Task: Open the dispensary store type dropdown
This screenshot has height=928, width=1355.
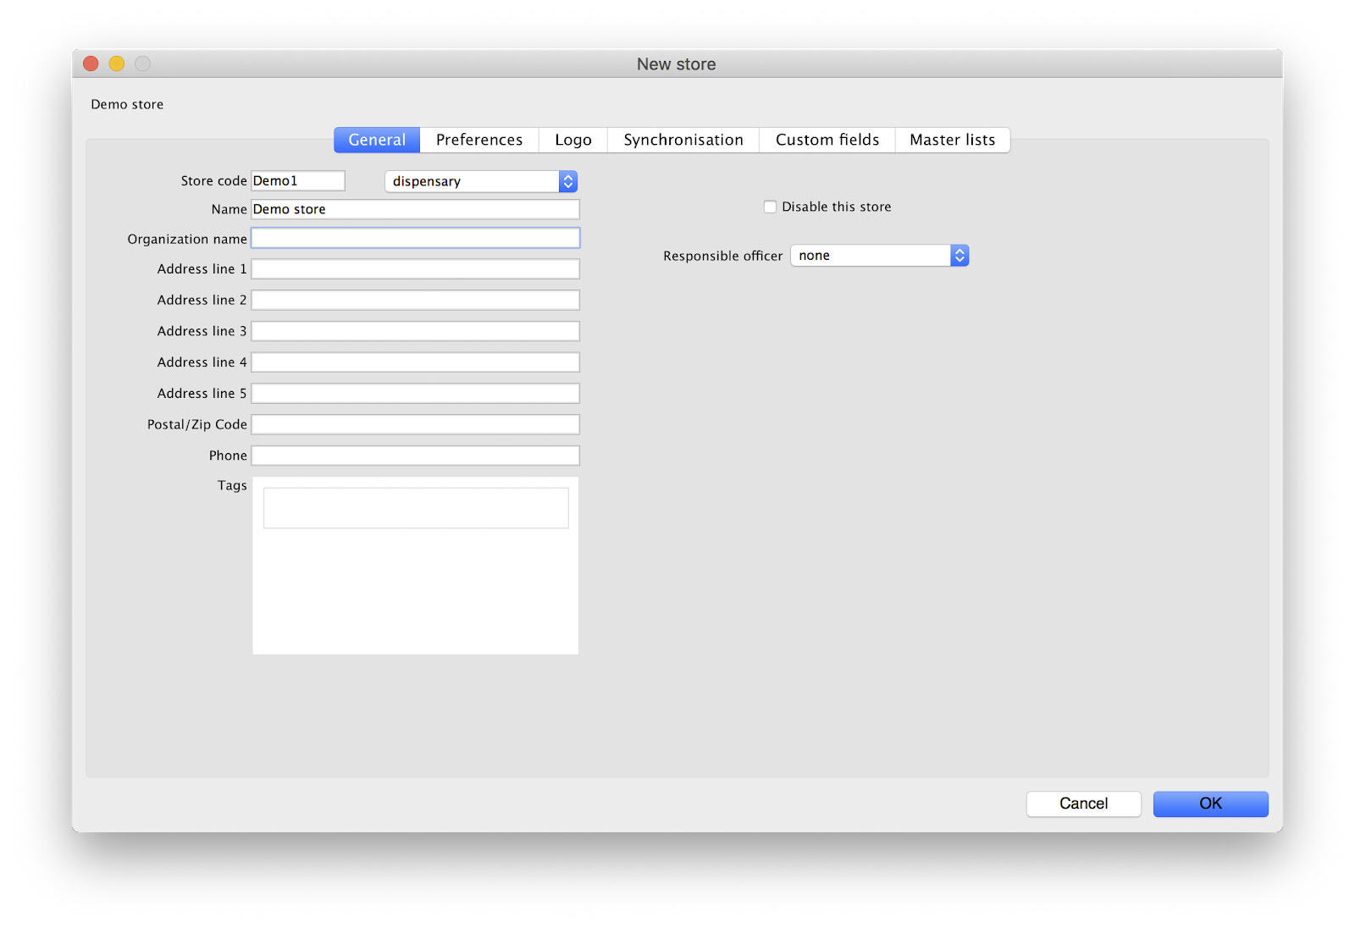Action: [480, 181]
